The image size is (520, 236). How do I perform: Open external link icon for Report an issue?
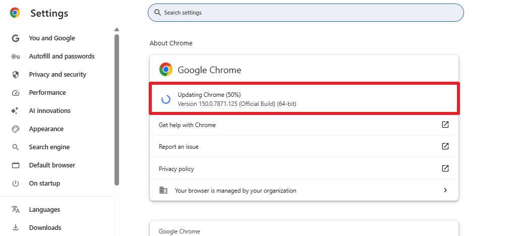(445, 146)
